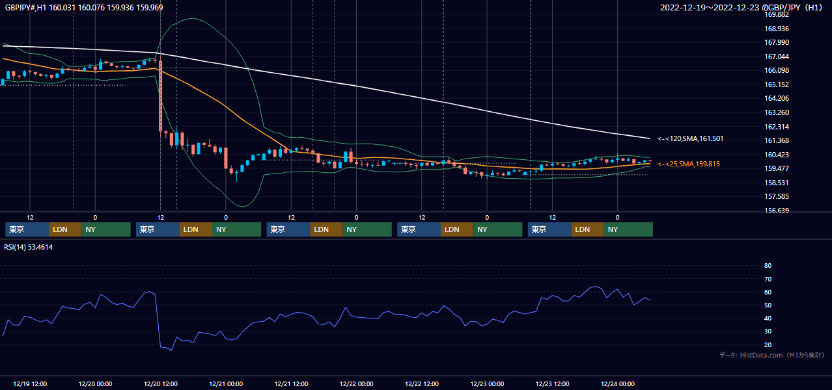Click price axis label 169.882
The image size is (832, 390).
pos(776,14)
